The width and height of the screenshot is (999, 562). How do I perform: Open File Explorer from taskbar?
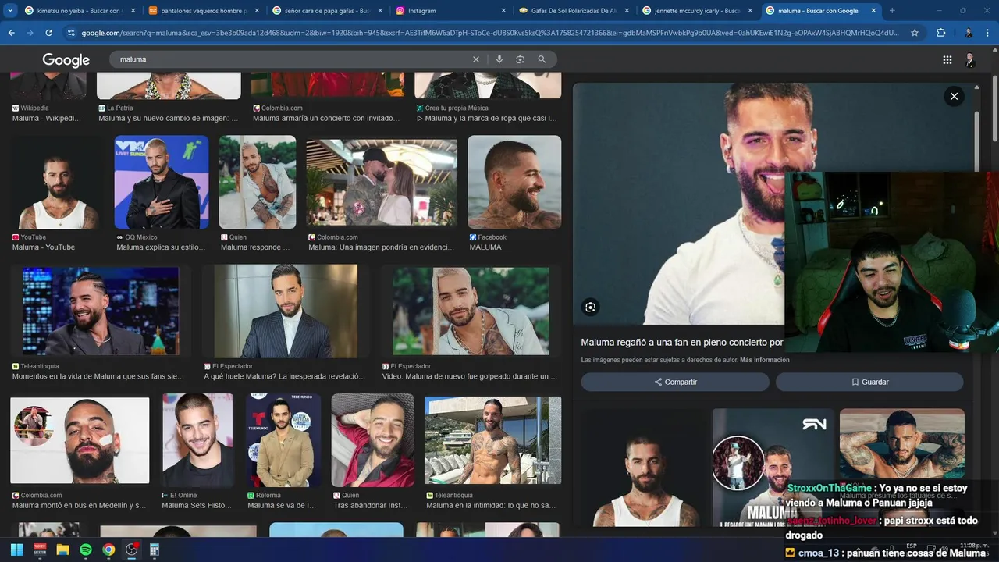[62, 550]
